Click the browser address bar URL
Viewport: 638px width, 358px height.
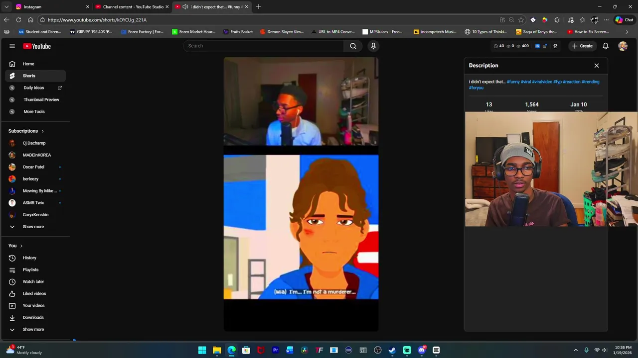click(x=97, y=20)
